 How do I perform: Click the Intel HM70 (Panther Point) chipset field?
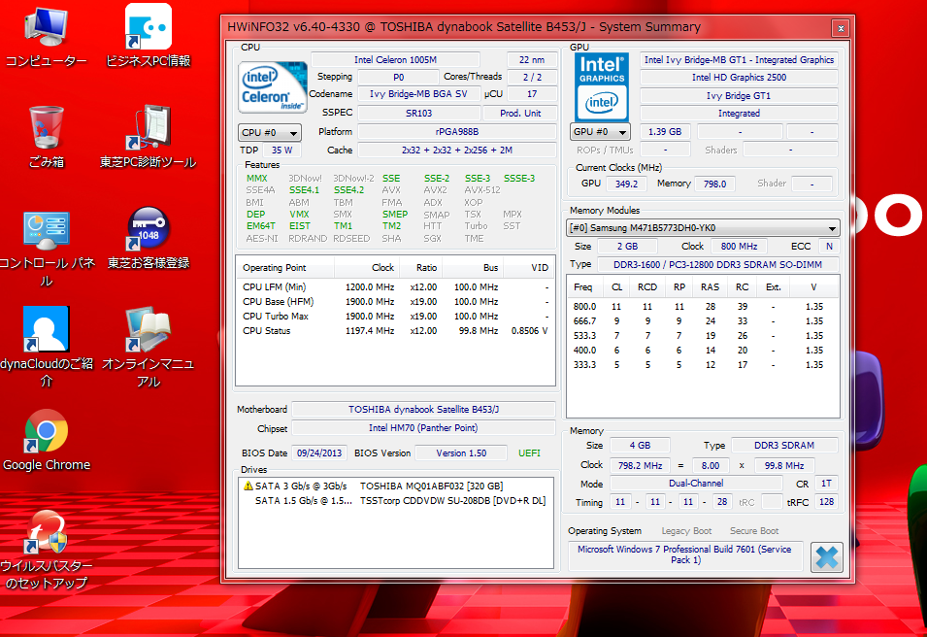click(423, 427)
